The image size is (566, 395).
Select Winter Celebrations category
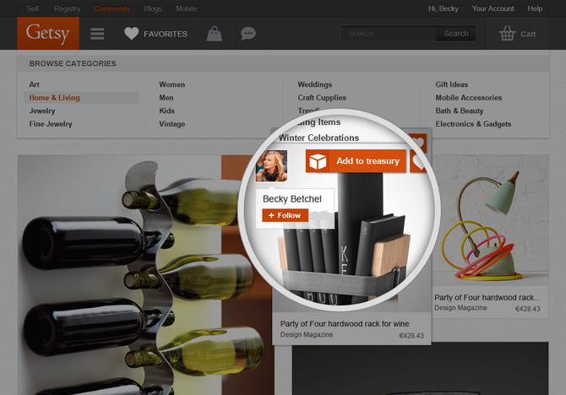pyautogui.click(x=318, y=138)
